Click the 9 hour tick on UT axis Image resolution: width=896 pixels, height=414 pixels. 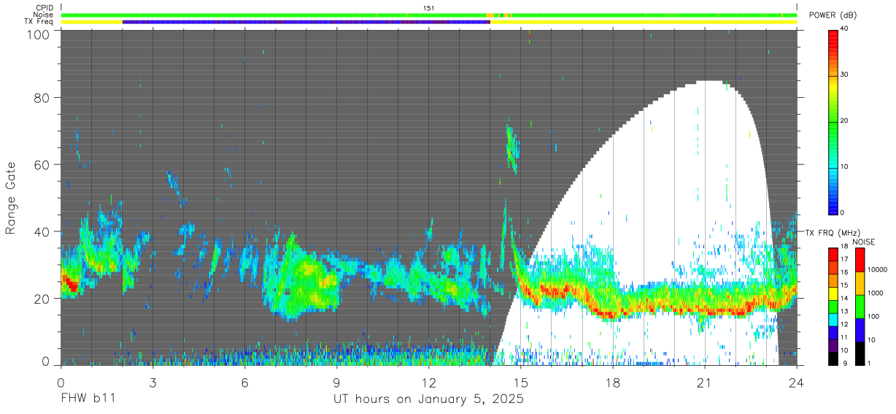(337, 382)
